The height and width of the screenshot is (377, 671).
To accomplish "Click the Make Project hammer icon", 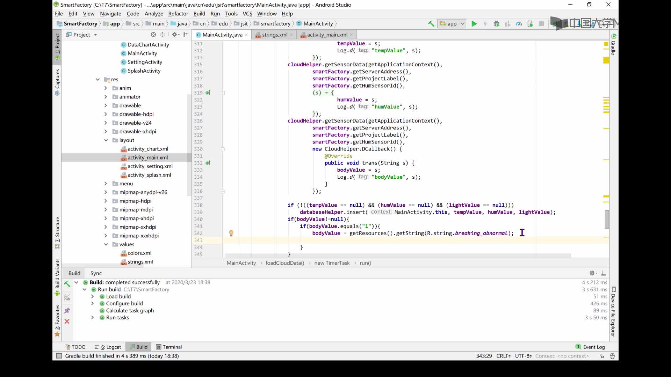I will pyautogui.click(x=431, y=24).
